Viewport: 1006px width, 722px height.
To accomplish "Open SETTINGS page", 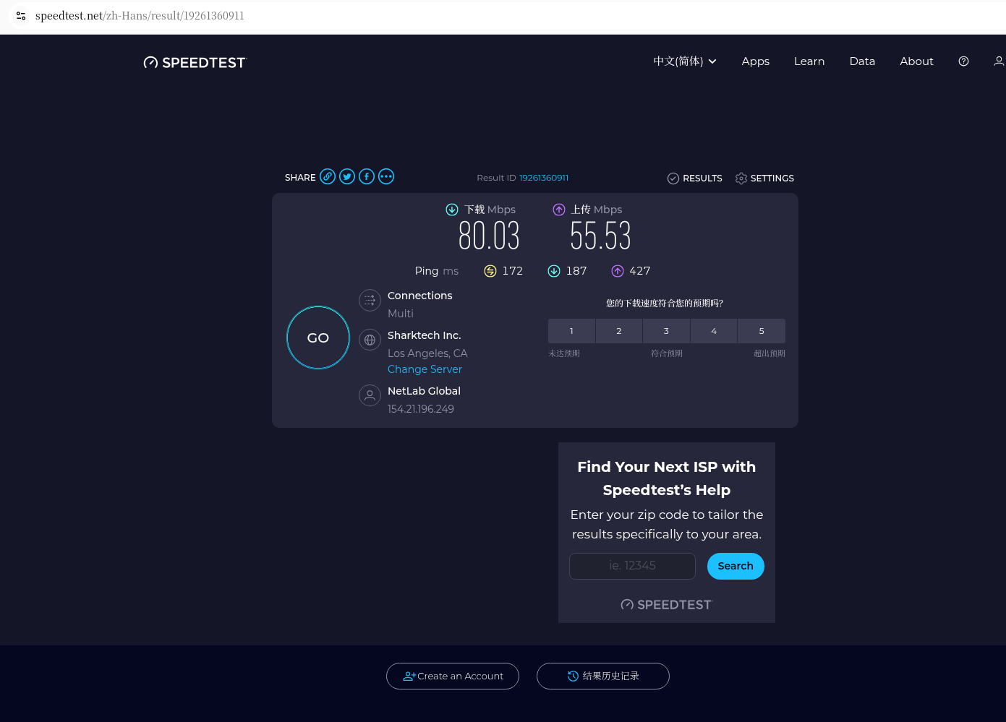I will 764,179.
